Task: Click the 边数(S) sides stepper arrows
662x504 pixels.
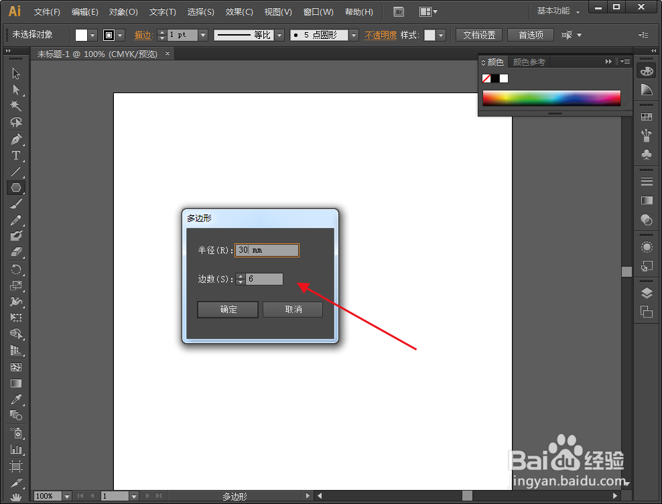Action: (x=241, y=279)
